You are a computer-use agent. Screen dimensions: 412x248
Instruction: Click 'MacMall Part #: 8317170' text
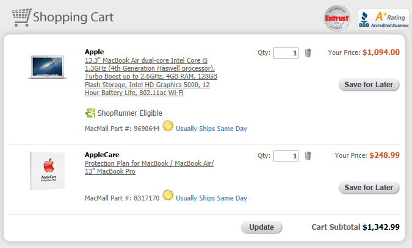[x=122, y=198]
